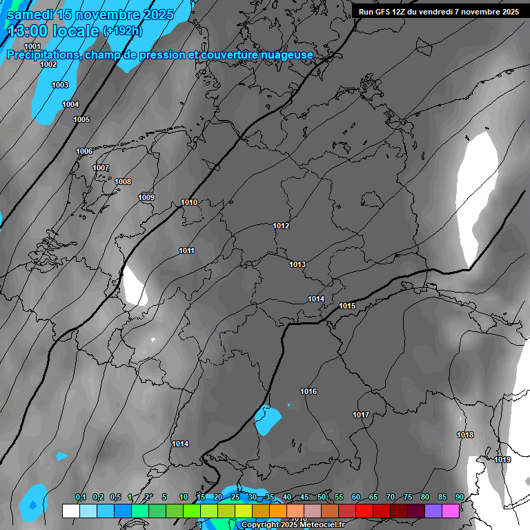Click the '13:00 locale' time heading
The image size is (530, 530).
click(x=53, y=31)
